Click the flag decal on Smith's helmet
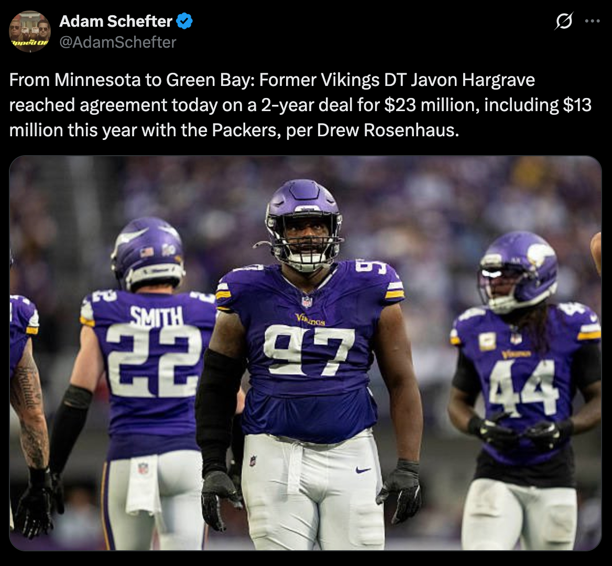This screenshot has width=612, height=566. (147, 253)
